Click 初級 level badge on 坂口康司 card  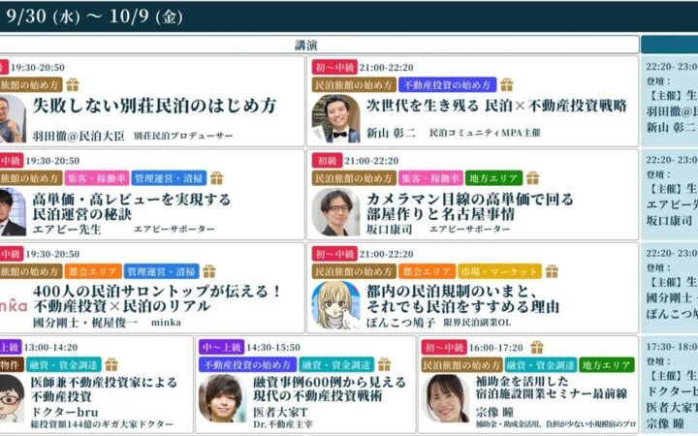(x=328, y=161)
